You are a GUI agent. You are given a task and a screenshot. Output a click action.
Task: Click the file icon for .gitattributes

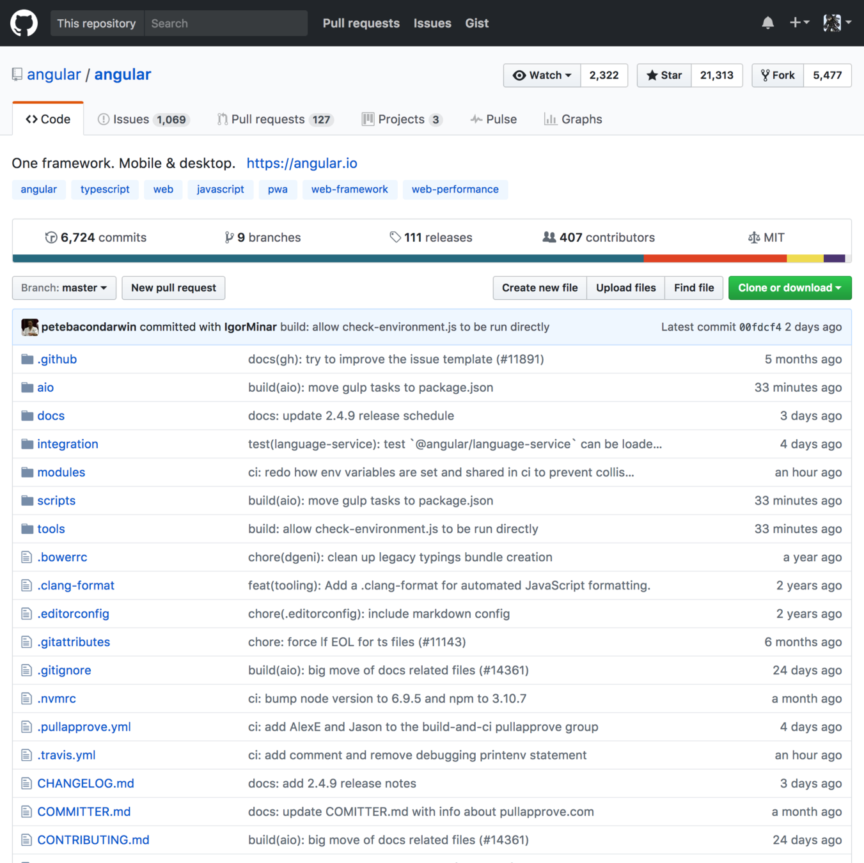pos(26,642)
